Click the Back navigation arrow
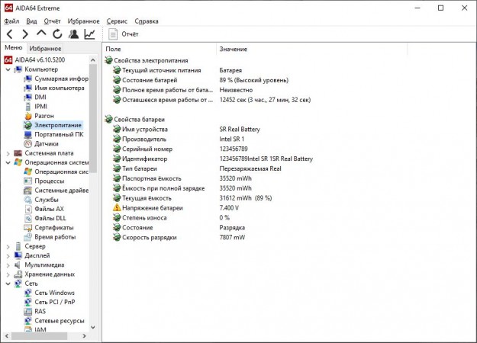This screenshot has width=477, height=343. click(x=9, y=34)
